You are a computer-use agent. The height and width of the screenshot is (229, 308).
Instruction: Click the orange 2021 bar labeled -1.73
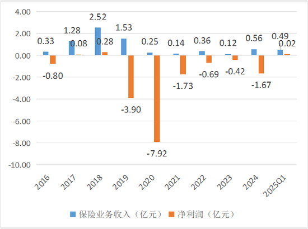(x=183, y=65)
